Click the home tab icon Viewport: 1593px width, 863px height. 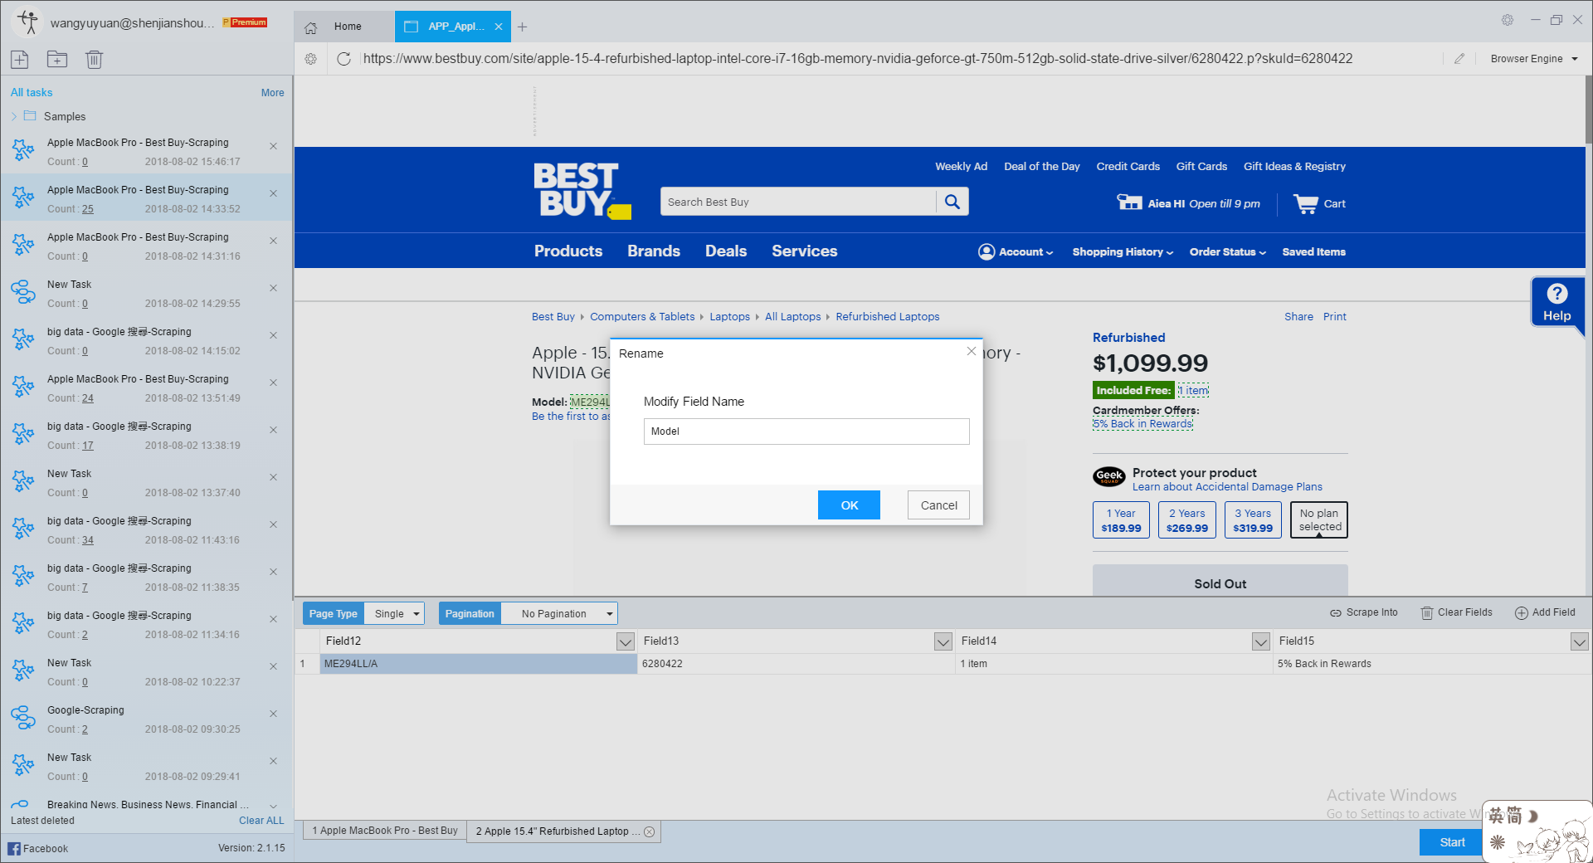(x=311, y=27)
